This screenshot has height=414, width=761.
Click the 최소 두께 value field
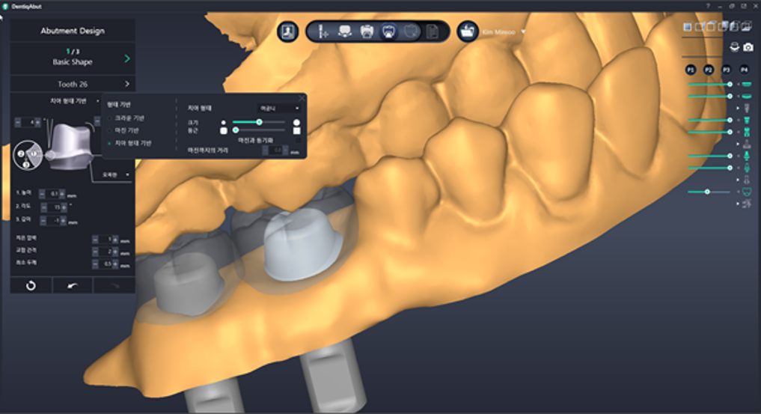pos(108,264)
